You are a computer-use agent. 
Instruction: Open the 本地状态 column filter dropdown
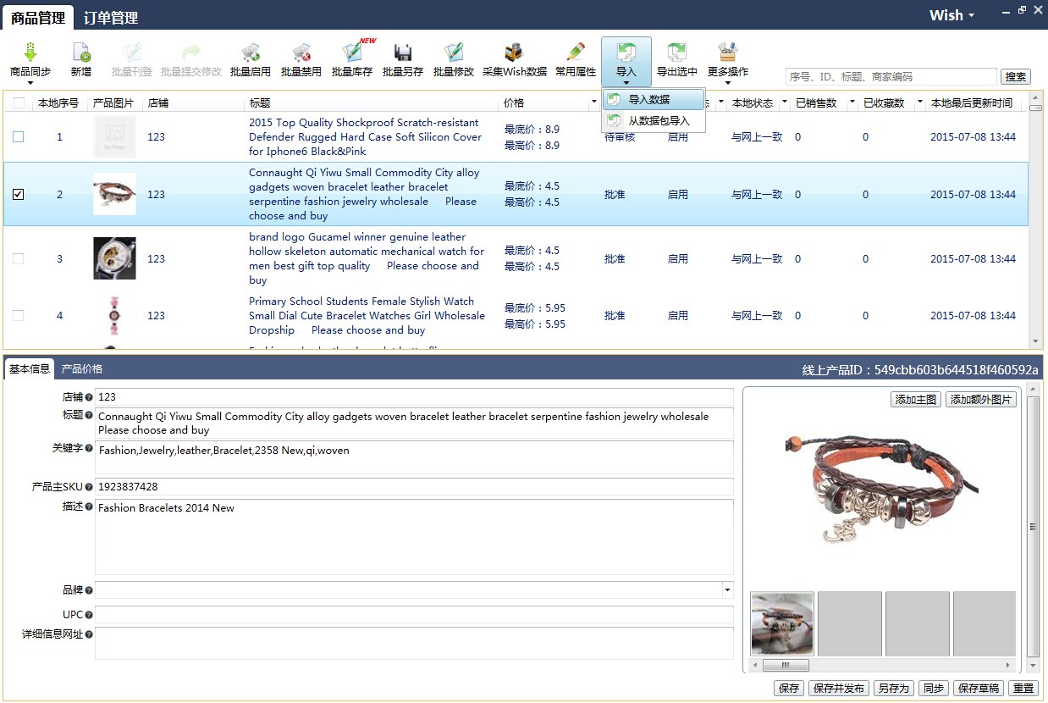pos(784,103)
